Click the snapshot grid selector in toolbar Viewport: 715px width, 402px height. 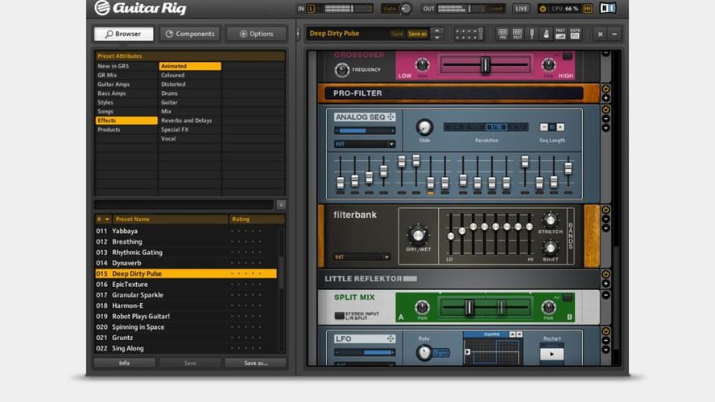point(469,34)
